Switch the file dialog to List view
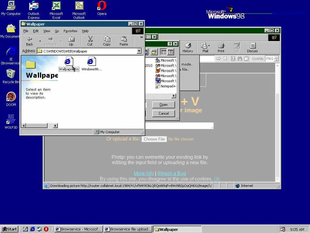The width and height of the screenshot is (310, 233). [x=164, y=52]
